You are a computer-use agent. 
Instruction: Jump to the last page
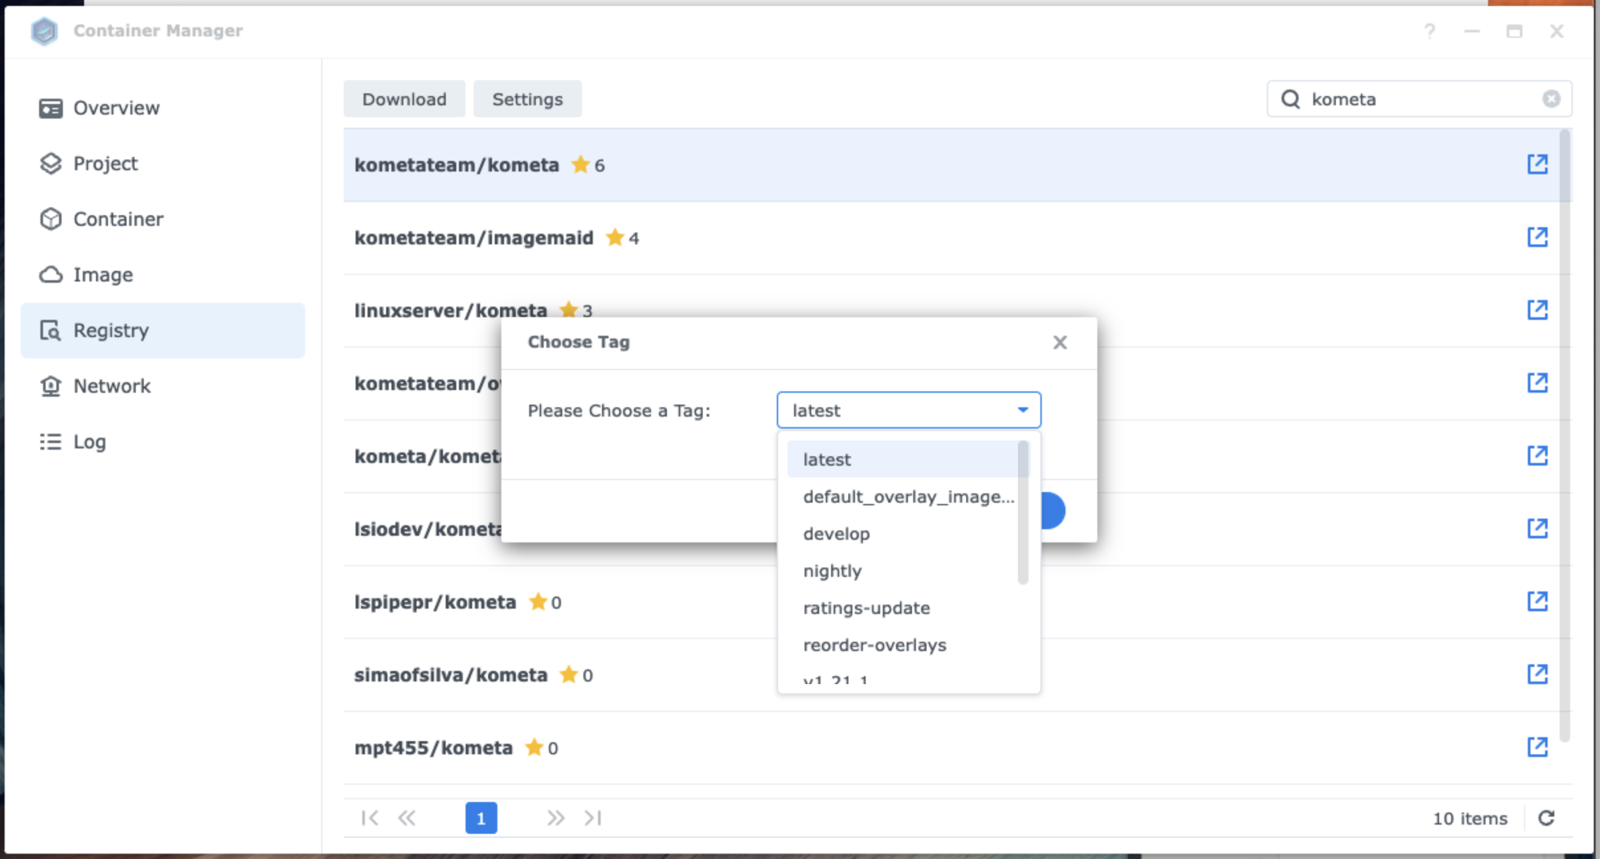click(x=593, y=818)
